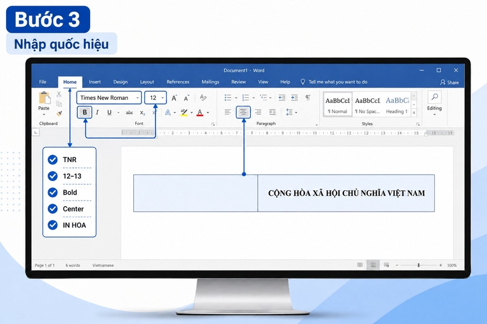Switch to the Review tab
The height and width of the screenshot is (324, 487).
pos(239,82)
